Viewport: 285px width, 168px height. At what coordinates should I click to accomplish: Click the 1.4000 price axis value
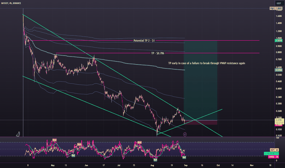click(x=279, y=23)
